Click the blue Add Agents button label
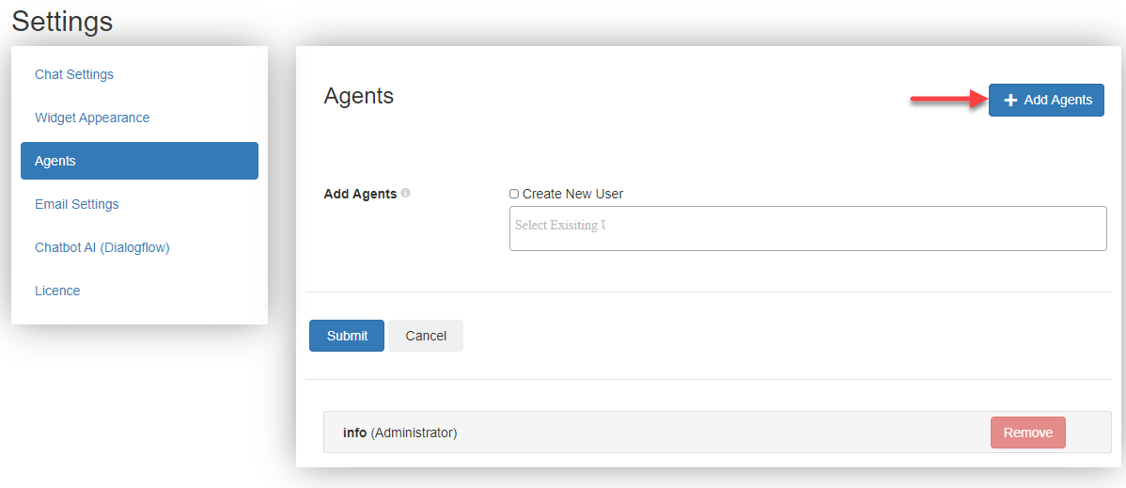The height and width of the screenshot is (488, 1126). coord(1058,101)
